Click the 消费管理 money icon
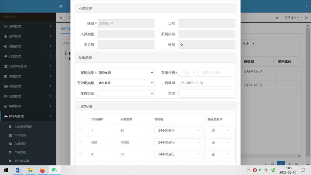 pyautogui.click(x=6, y=96)
